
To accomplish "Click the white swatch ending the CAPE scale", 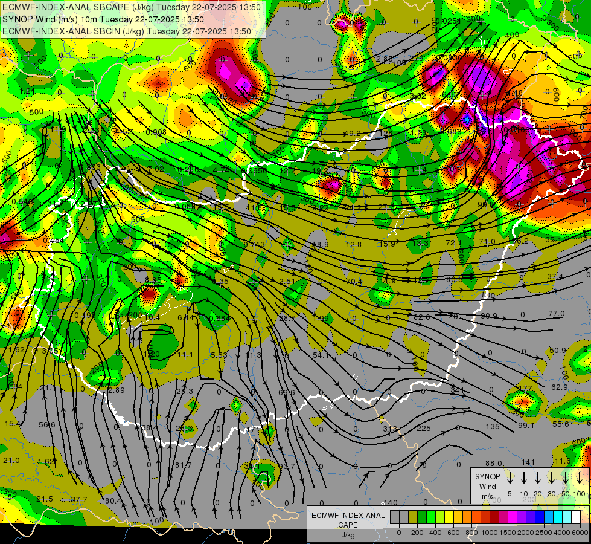I will tap(576, 517).
